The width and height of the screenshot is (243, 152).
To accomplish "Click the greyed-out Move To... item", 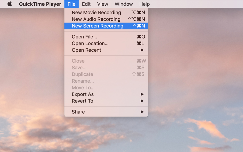I will (x=106, y=87).
